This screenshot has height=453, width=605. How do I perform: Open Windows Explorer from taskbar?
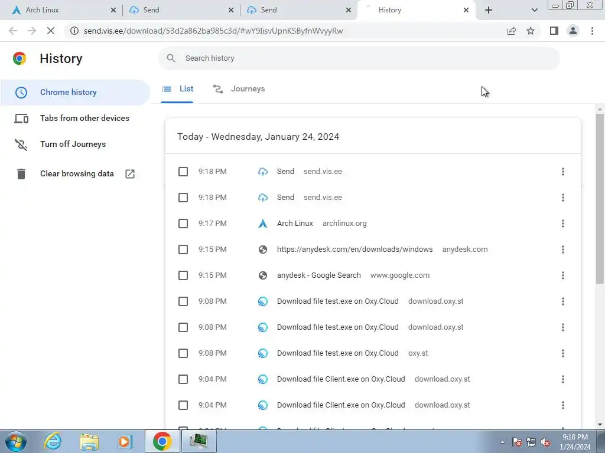point(89,441)
